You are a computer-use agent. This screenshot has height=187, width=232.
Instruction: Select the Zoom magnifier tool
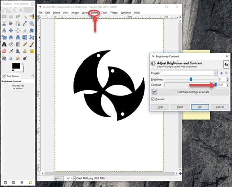(32, 23)
